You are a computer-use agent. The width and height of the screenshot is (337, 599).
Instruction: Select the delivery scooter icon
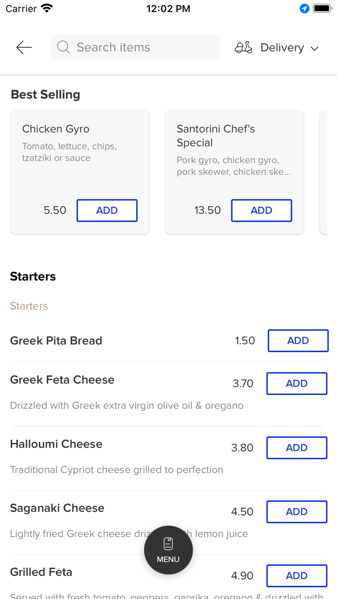[x=244, y=47]
